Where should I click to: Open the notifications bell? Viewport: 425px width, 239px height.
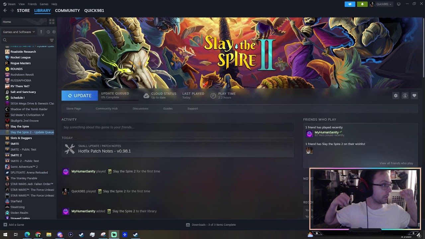[x=362, y=4]
